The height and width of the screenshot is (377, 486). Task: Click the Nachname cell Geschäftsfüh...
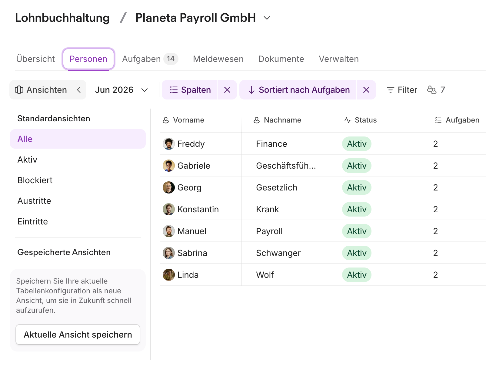286,166
